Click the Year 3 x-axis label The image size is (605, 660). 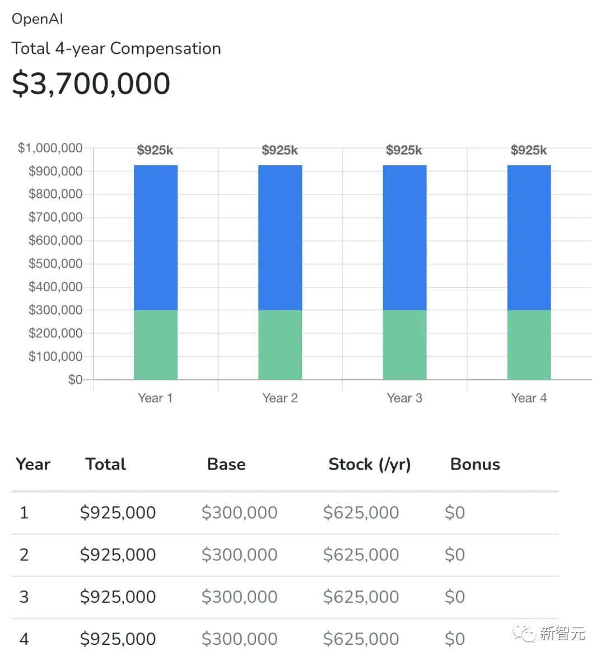(404, 398)
